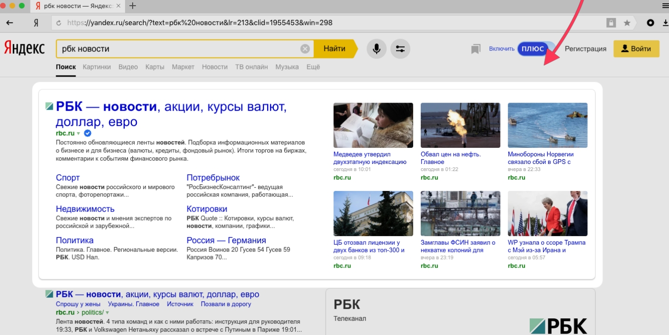Expand the arrow next to rbc.ru in first result
This screenshot has width=669, height=335.
[78, 134]
